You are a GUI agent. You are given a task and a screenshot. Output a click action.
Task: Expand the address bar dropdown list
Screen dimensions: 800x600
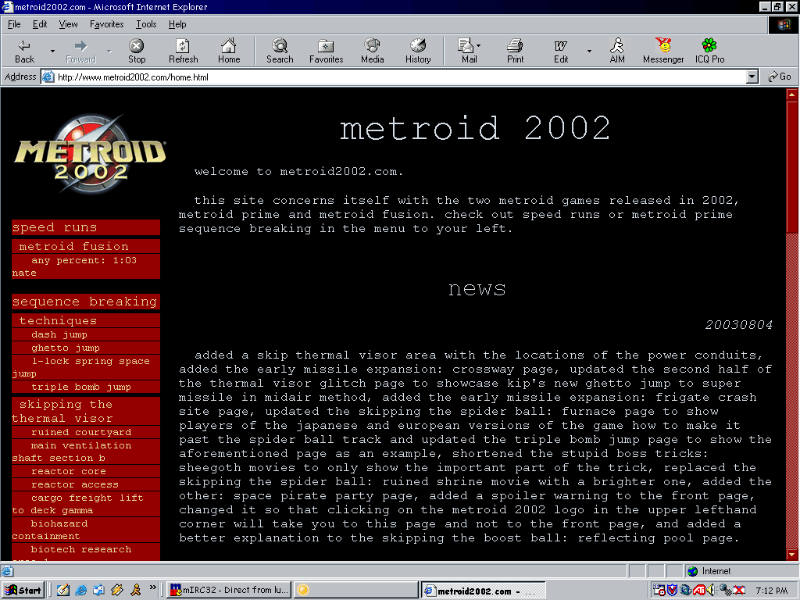click(x=752, y=77)
